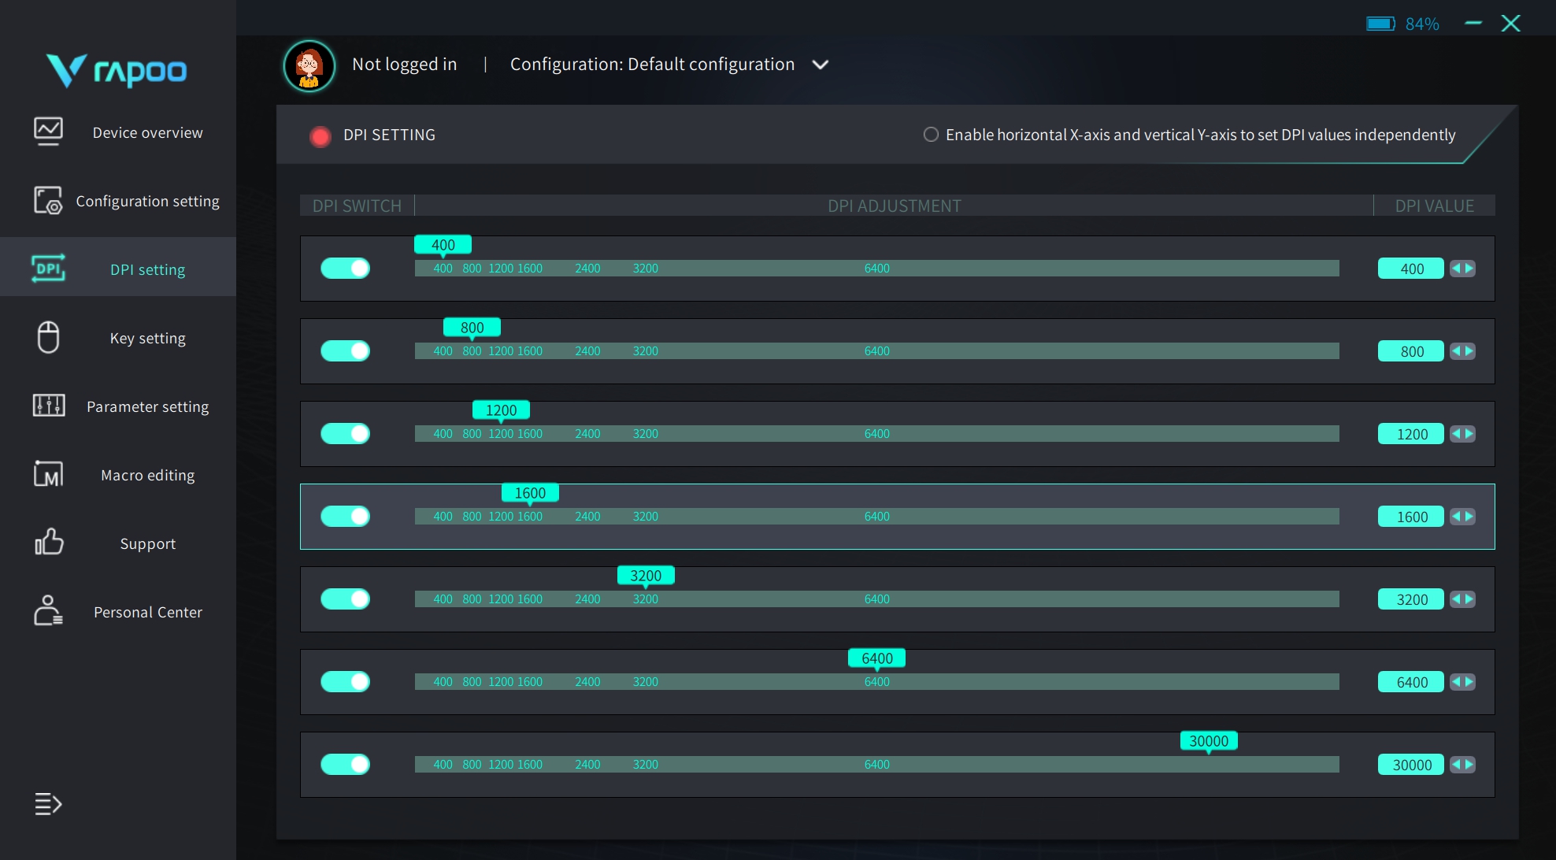The height and width of the screenshot is (860, 1556).
Task: Decrease DPI value on 800 row
Action: (x=1456, y=351)
